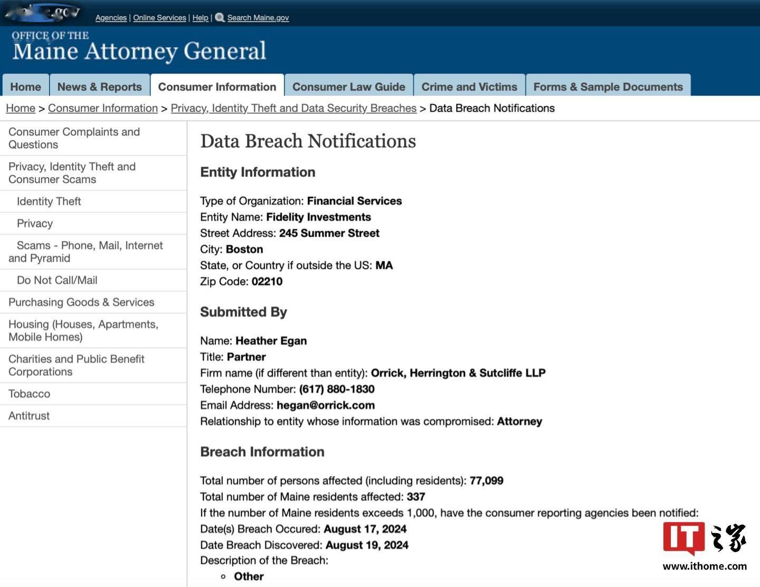Click the IT Home watermark logo

click(x=705, y=546)
